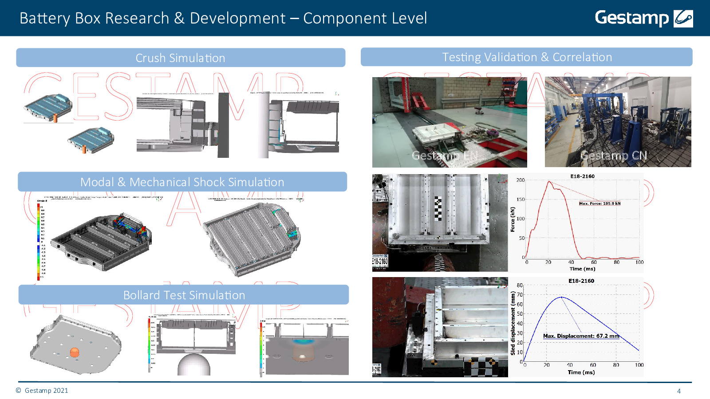This screenshot has height=399, width=710.
Task: Click the Sled displacement versus Time chart
Action: [576, 327]
